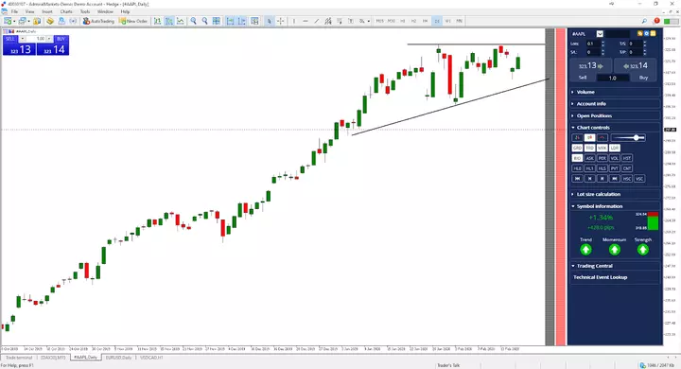
Task: Open the Help menu
Action: 125,11
